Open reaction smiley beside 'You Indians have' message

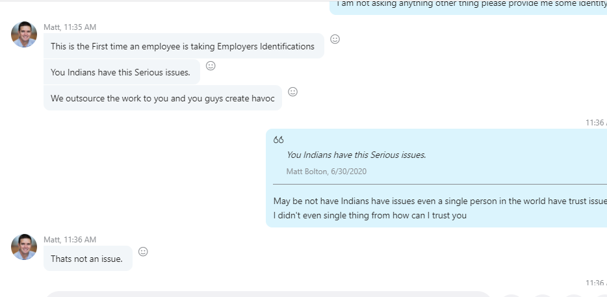click(x=211, y=66)
